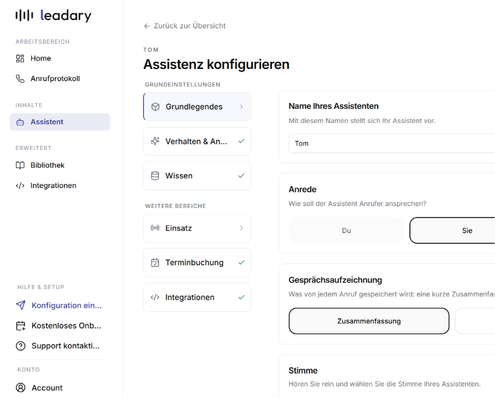Click the Einsatz broadcast icon
The image size is (495, 398).
pos(155,228)
